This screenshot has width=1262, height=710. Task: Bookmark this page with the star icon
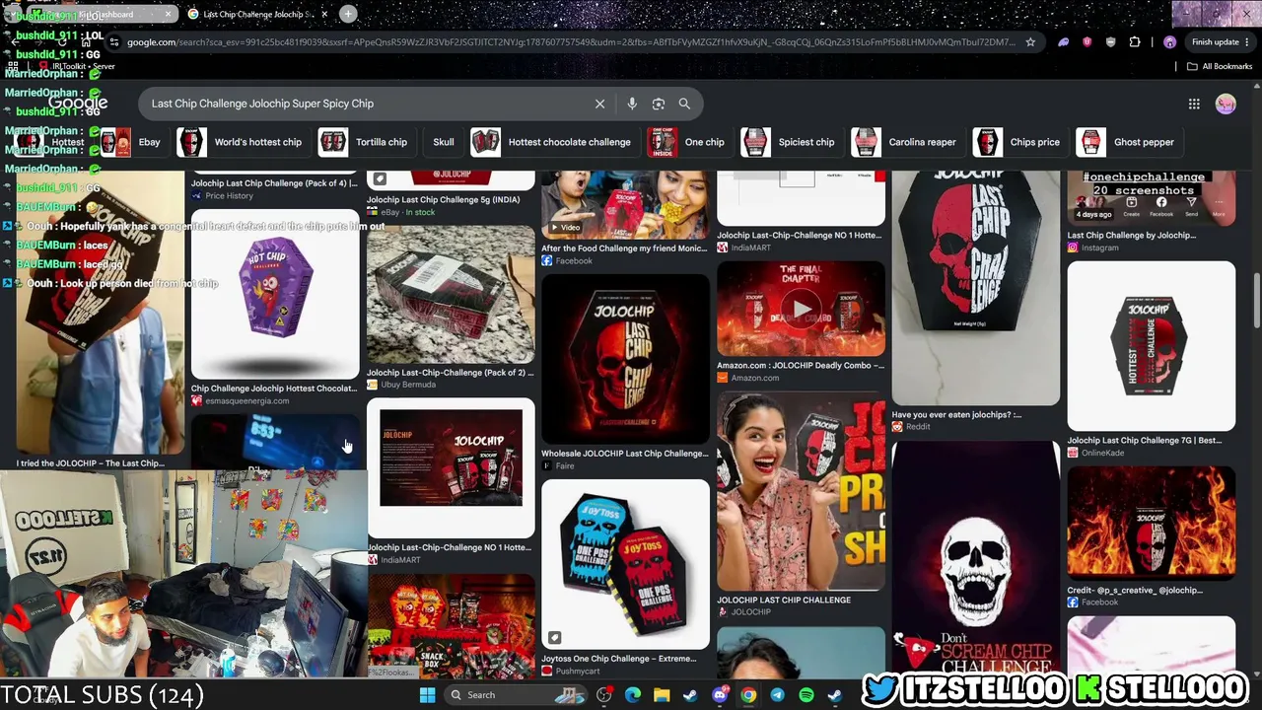1030,42
